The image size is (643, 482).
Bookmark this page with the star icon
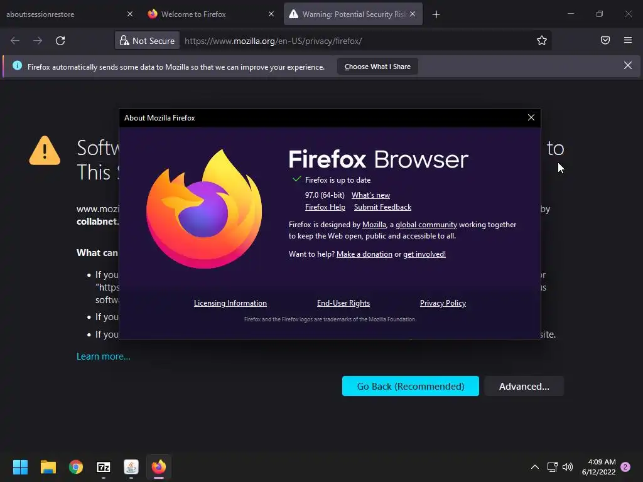click(x=542, y=40)
